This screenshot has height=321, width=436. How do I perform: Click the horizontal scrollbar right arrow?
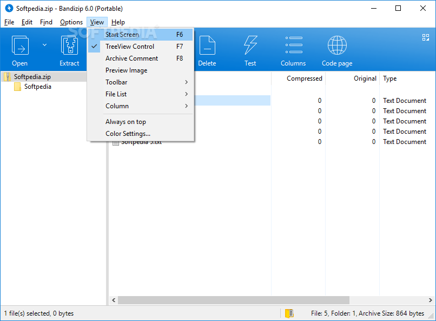pyautogui.click(x=431, y=300)
